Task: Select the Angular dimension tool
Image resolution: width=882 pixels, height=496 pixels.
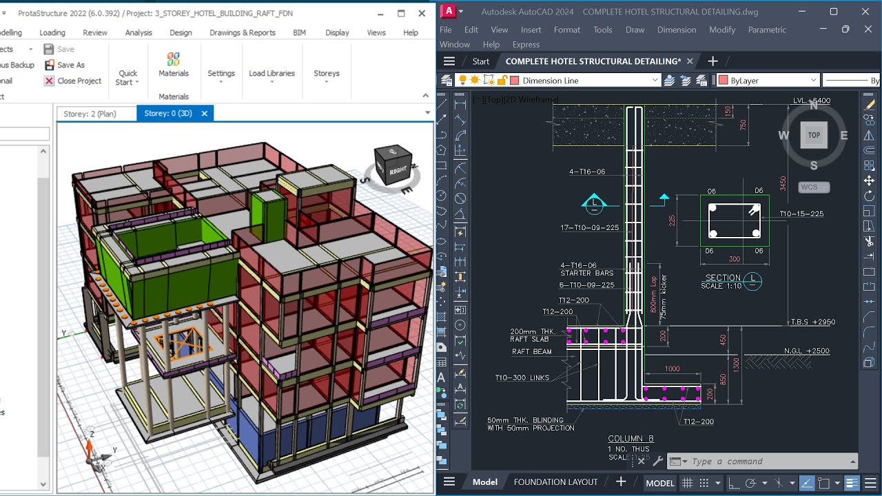Action: 460,214
